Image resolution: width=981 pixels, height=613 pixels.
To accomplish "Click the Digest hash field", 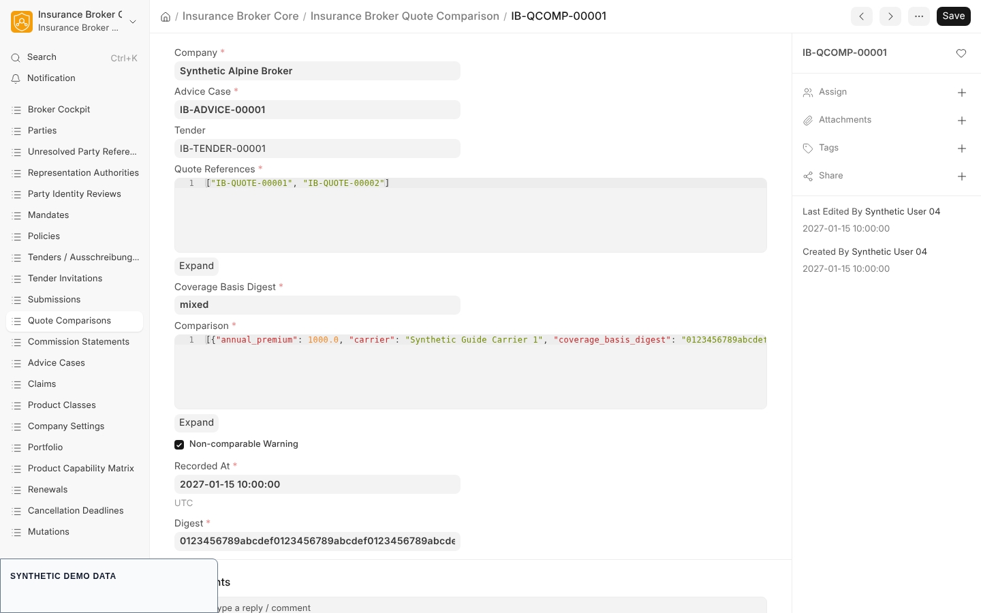I will 317,541.
